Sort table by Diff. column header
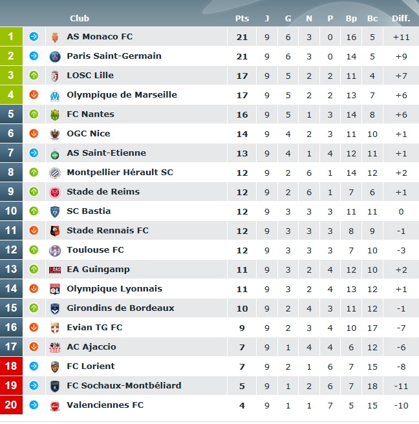Screen dimensions: 419x424 [x=401, y=18]
